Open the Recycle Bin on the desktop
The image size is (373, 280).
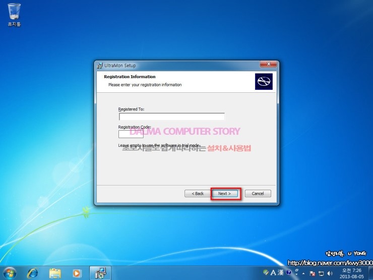[x=14, y=12]
